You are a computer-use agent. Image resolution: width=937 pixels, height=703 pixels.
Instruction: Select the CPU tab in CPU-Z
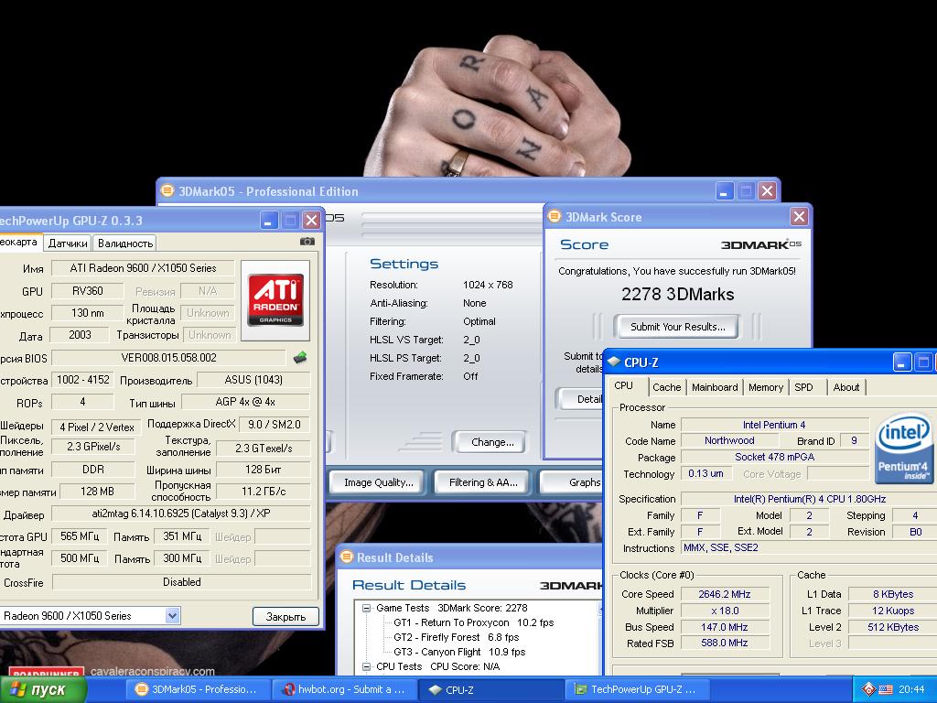point(623,385)
